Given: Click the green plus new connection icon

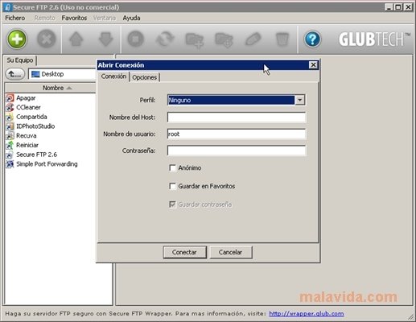Looking at the screenshot, I should 17,39.
